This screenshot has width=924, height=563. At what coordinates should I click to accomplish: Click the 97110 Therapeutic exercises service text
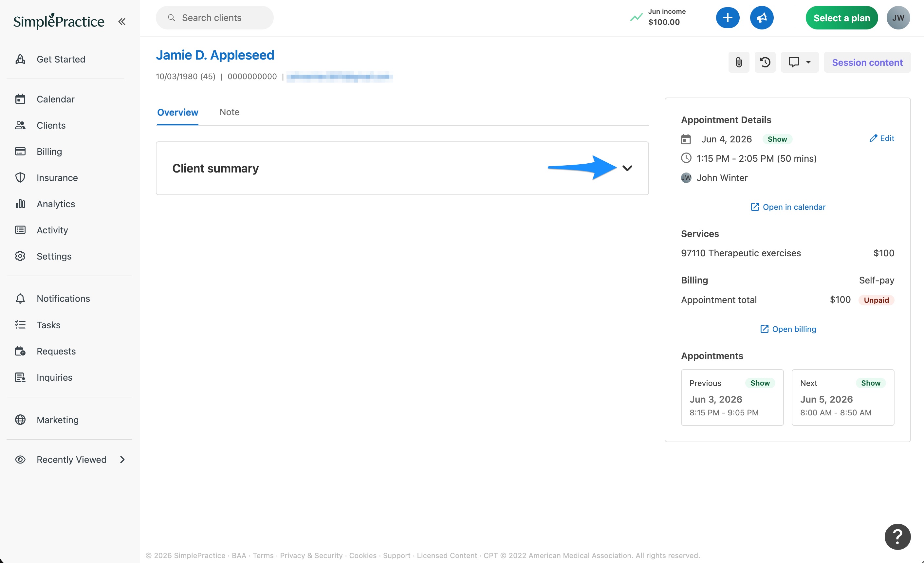tap(741, 253)
